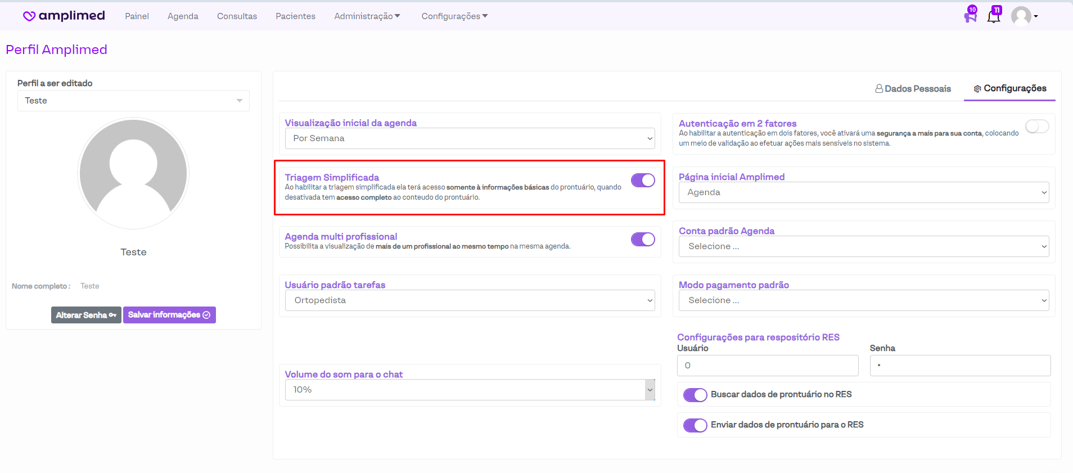Viewport: 1073px width, 473px height.
Task: Turn off Agenda multi profissional switch
Action: 643,240
